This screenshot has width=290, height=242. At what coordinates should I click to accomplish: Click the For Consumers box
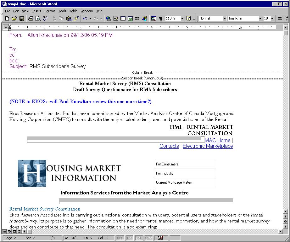(x=185, y=164)
